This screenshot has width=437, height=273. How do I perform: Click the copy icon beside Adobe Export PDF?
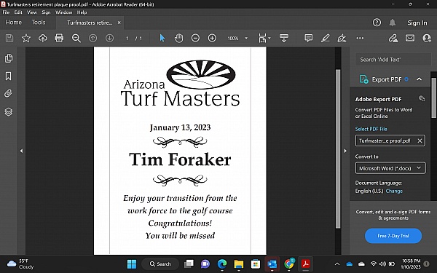click(x=422, y=98)
